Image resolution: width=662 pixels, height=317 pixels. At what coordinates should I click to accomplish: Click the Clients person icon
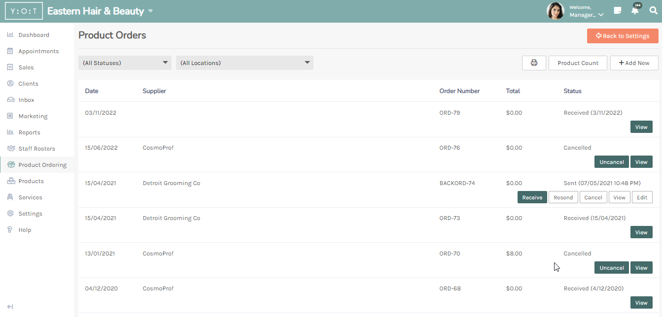point(10,84)
